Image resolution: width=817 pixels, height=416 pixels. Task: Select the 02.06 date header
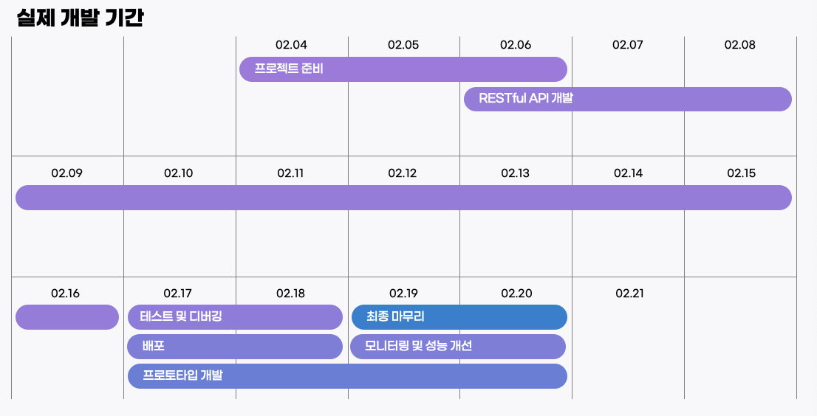[x=516, y=45]
